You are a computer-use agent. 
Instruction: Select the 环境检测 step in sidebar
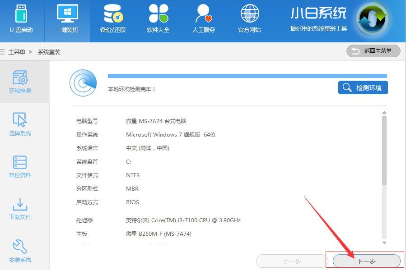pyautogui.click(x=20, y=82)
